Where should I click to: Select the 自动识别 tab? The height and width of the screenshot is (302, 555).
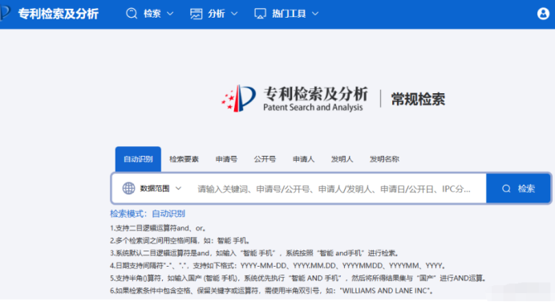pos(138,159)
